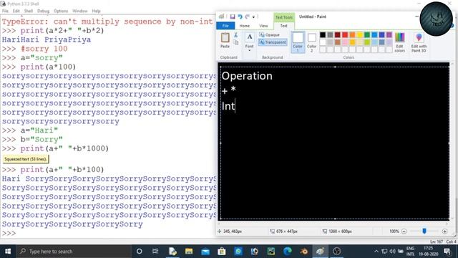Switch to View tab in Paint
Screen dimensions: 458x258
point(263,26)
